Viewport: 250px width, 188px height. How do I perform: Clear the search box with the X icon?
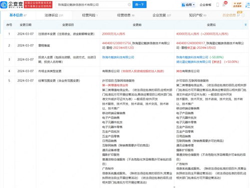coord(129,5)
